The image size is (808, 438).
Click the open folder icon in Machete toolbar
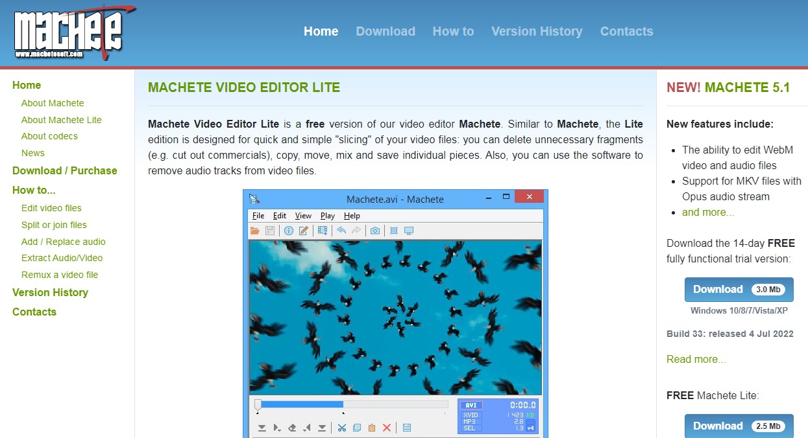pos(255,231)
